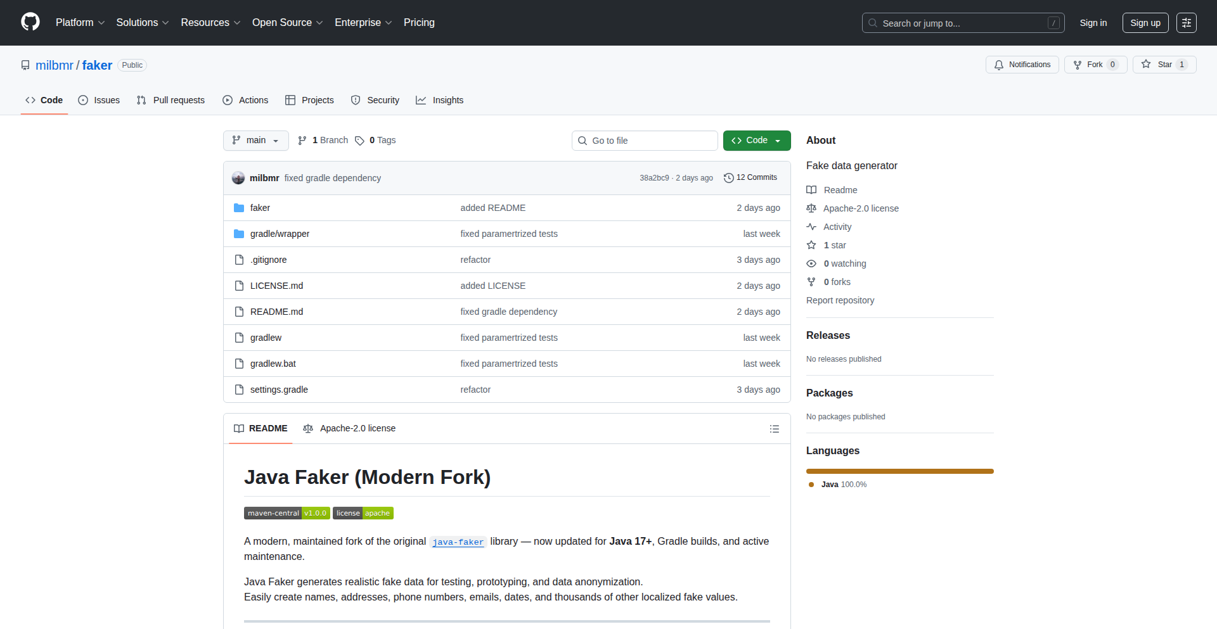Open the milbmr owner profile link

coord(55,65)
